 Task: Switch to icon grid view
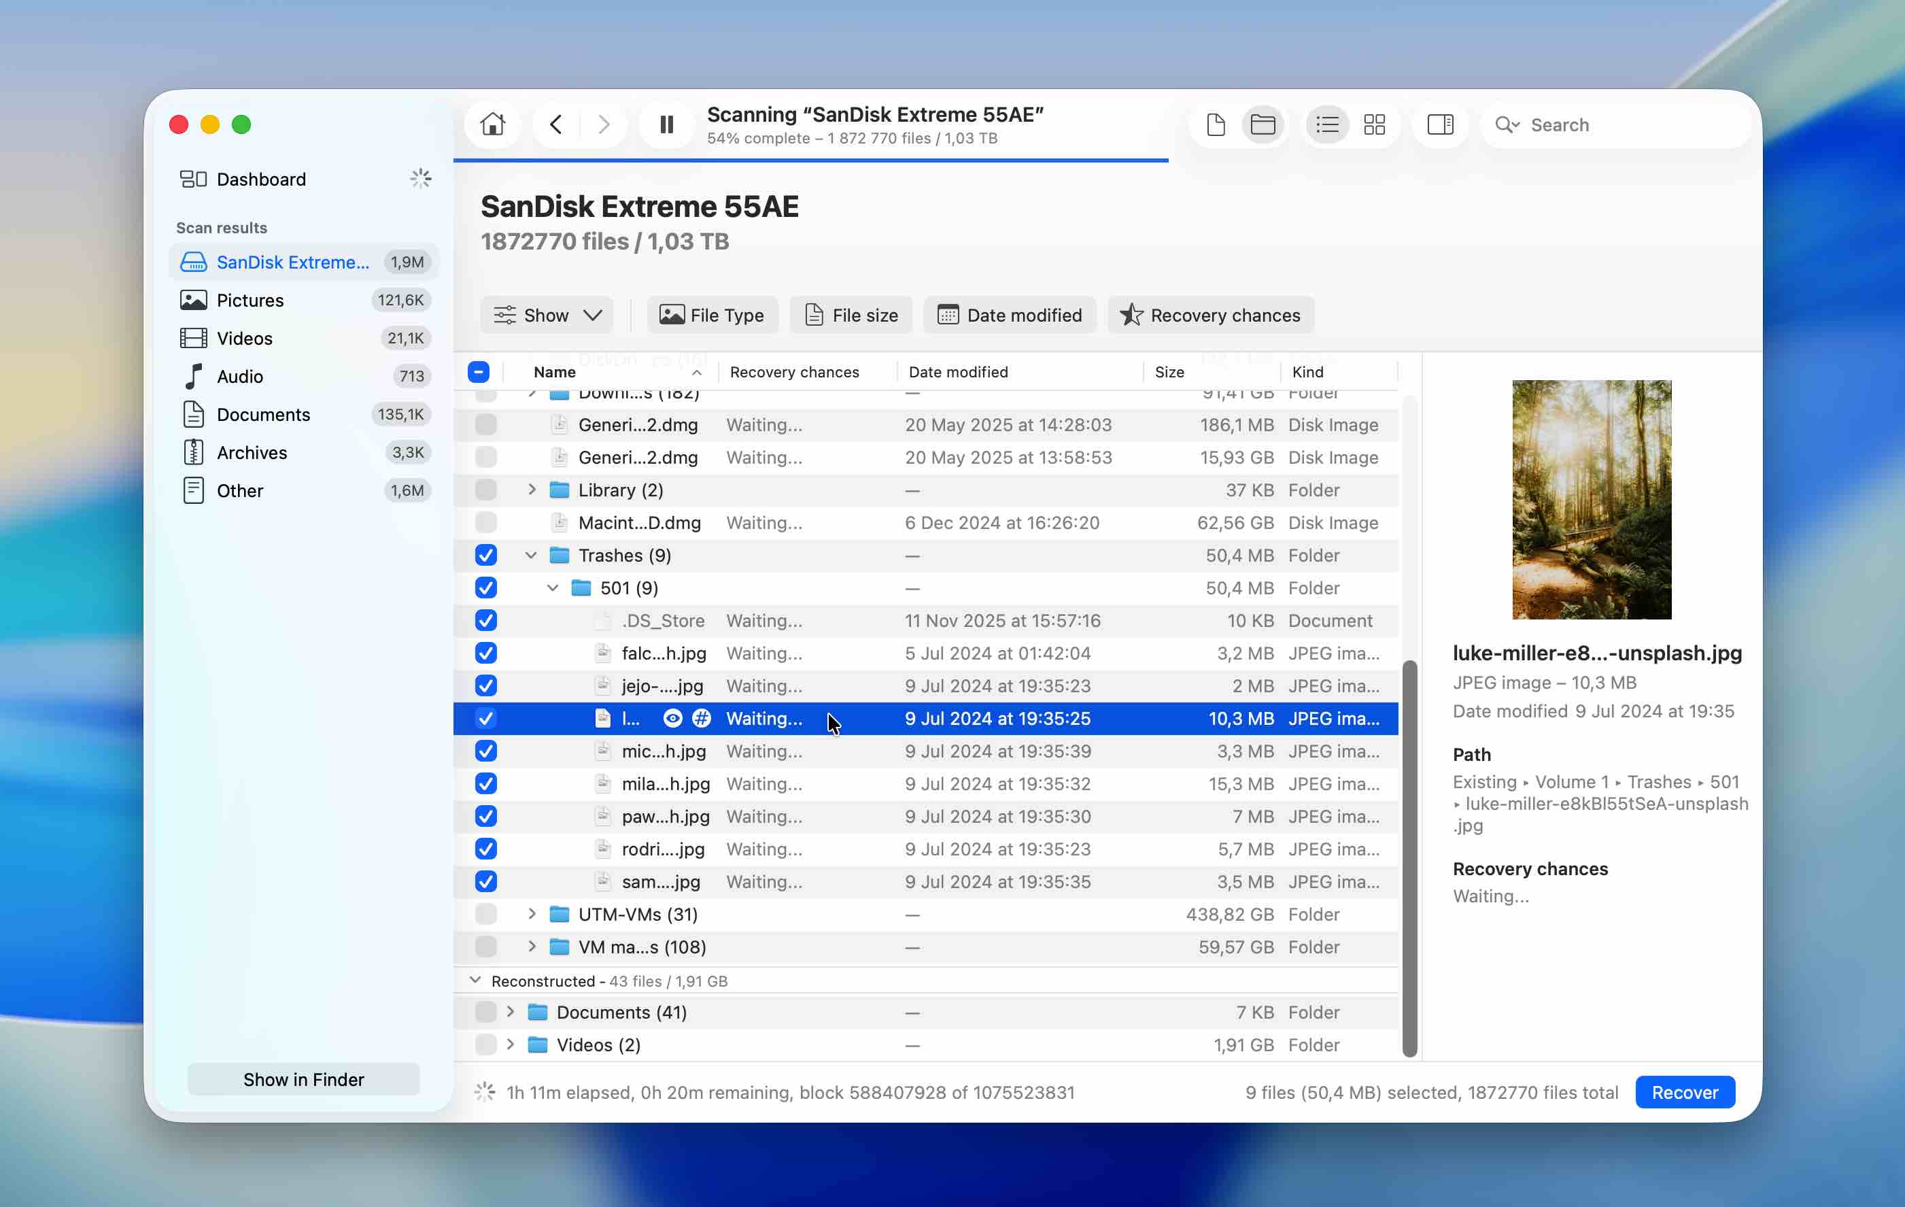coord(1374,125)
